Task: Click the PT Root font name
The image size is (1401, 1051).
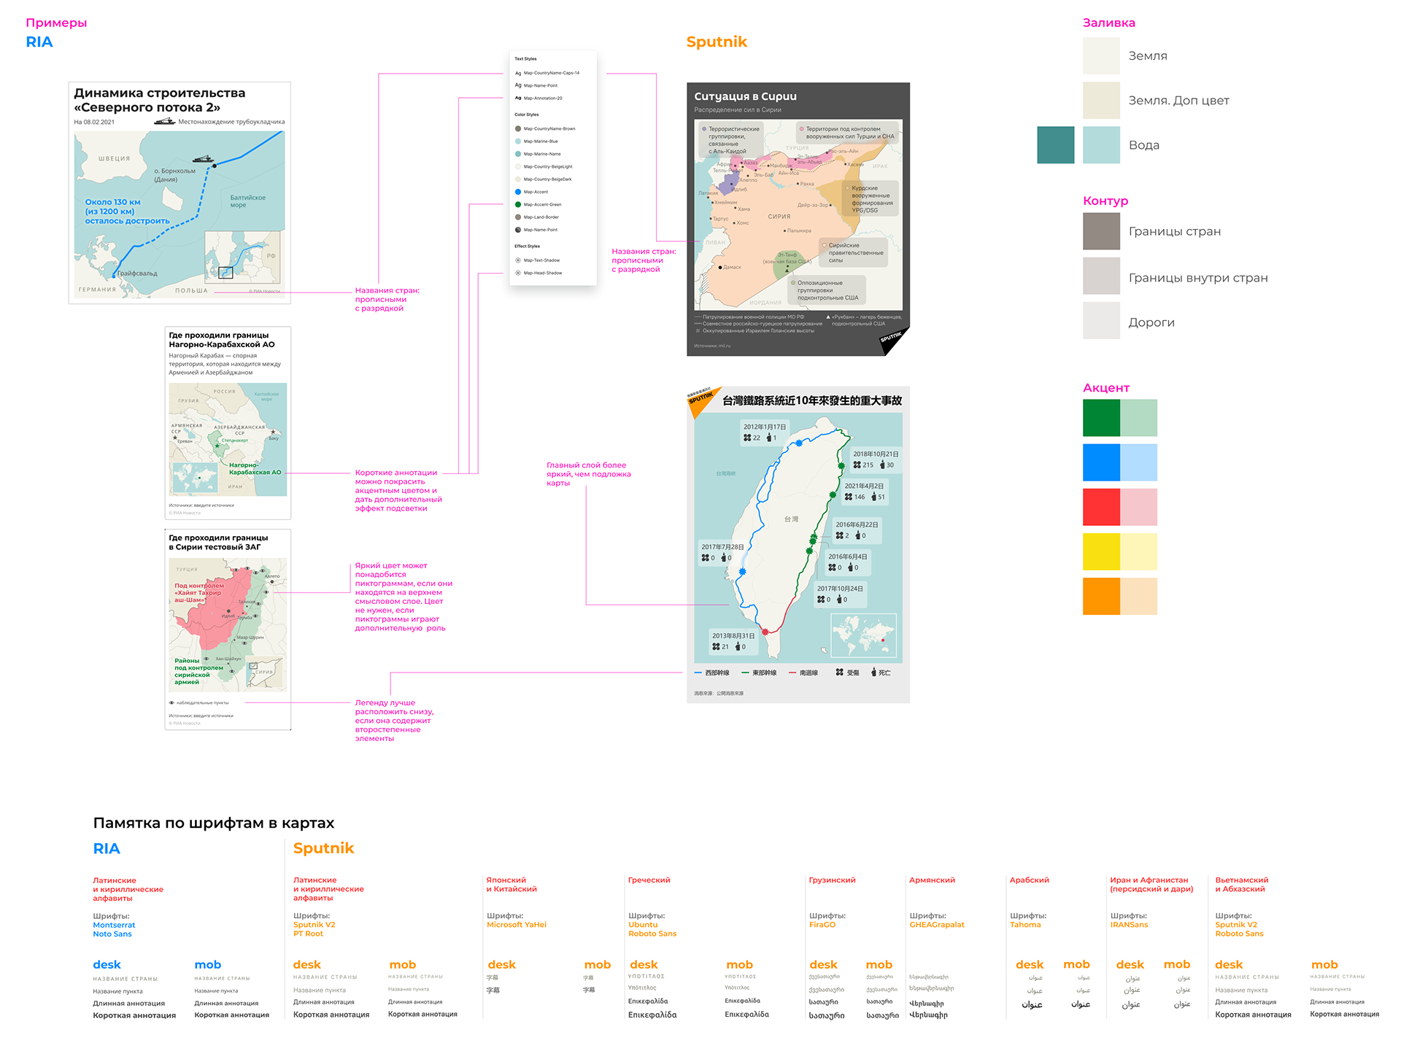Action: (308, 934)
